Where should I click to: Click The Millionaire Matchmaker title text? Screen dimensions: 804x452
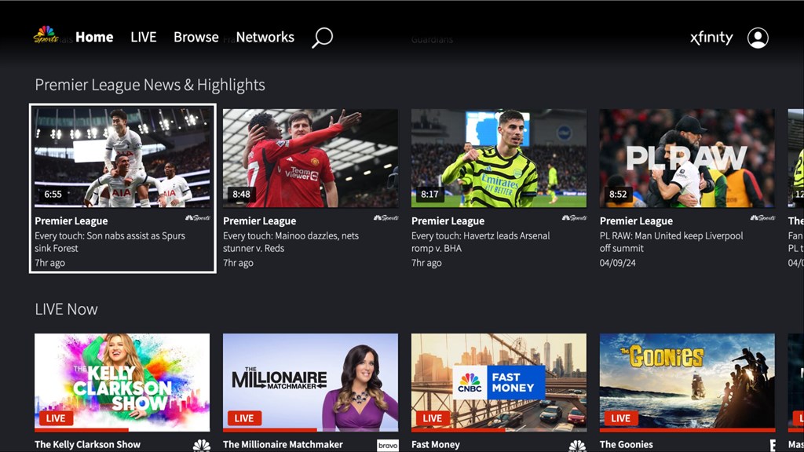283,444
